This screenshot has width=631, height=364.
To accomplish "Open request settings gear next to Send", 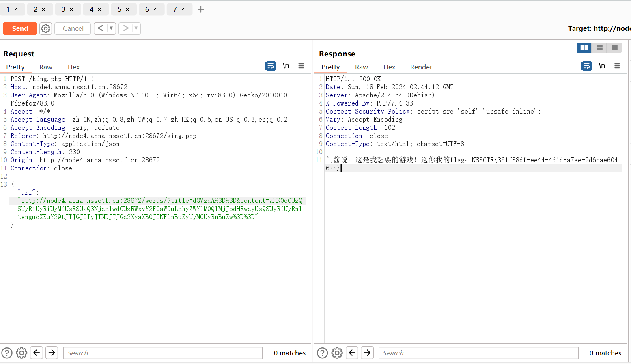I will click(x=46, y=28).
